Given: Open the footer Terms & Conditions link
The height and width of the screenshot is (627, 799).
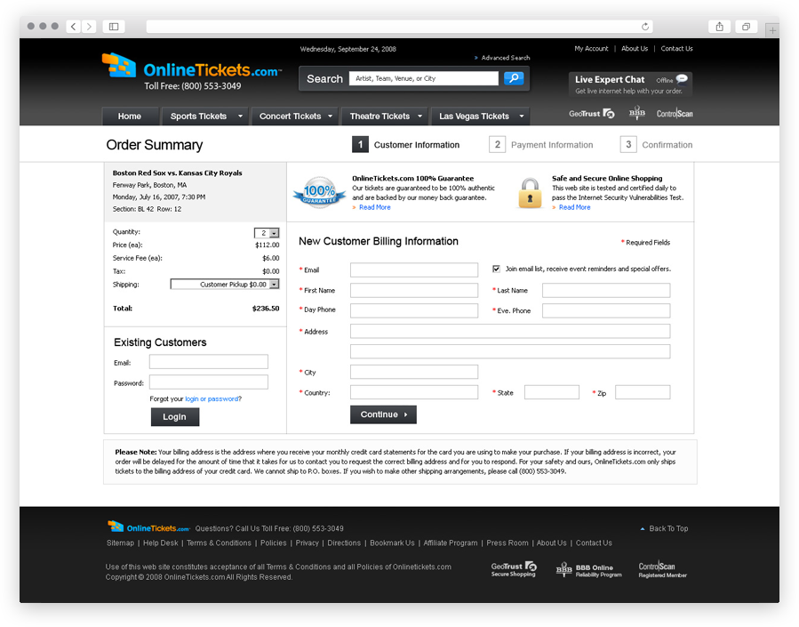Looking at the screenshot, I should pyautogui.click(x=219, y=543).
